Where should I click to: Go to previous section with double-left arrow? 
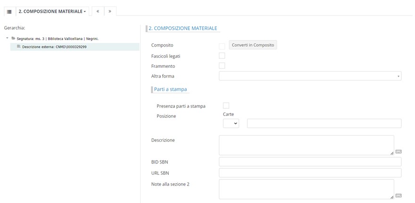point(98,11)
